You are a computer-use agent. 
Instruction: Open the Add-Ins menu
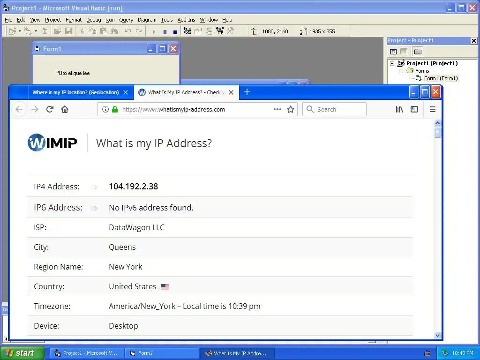coord(186,20)
